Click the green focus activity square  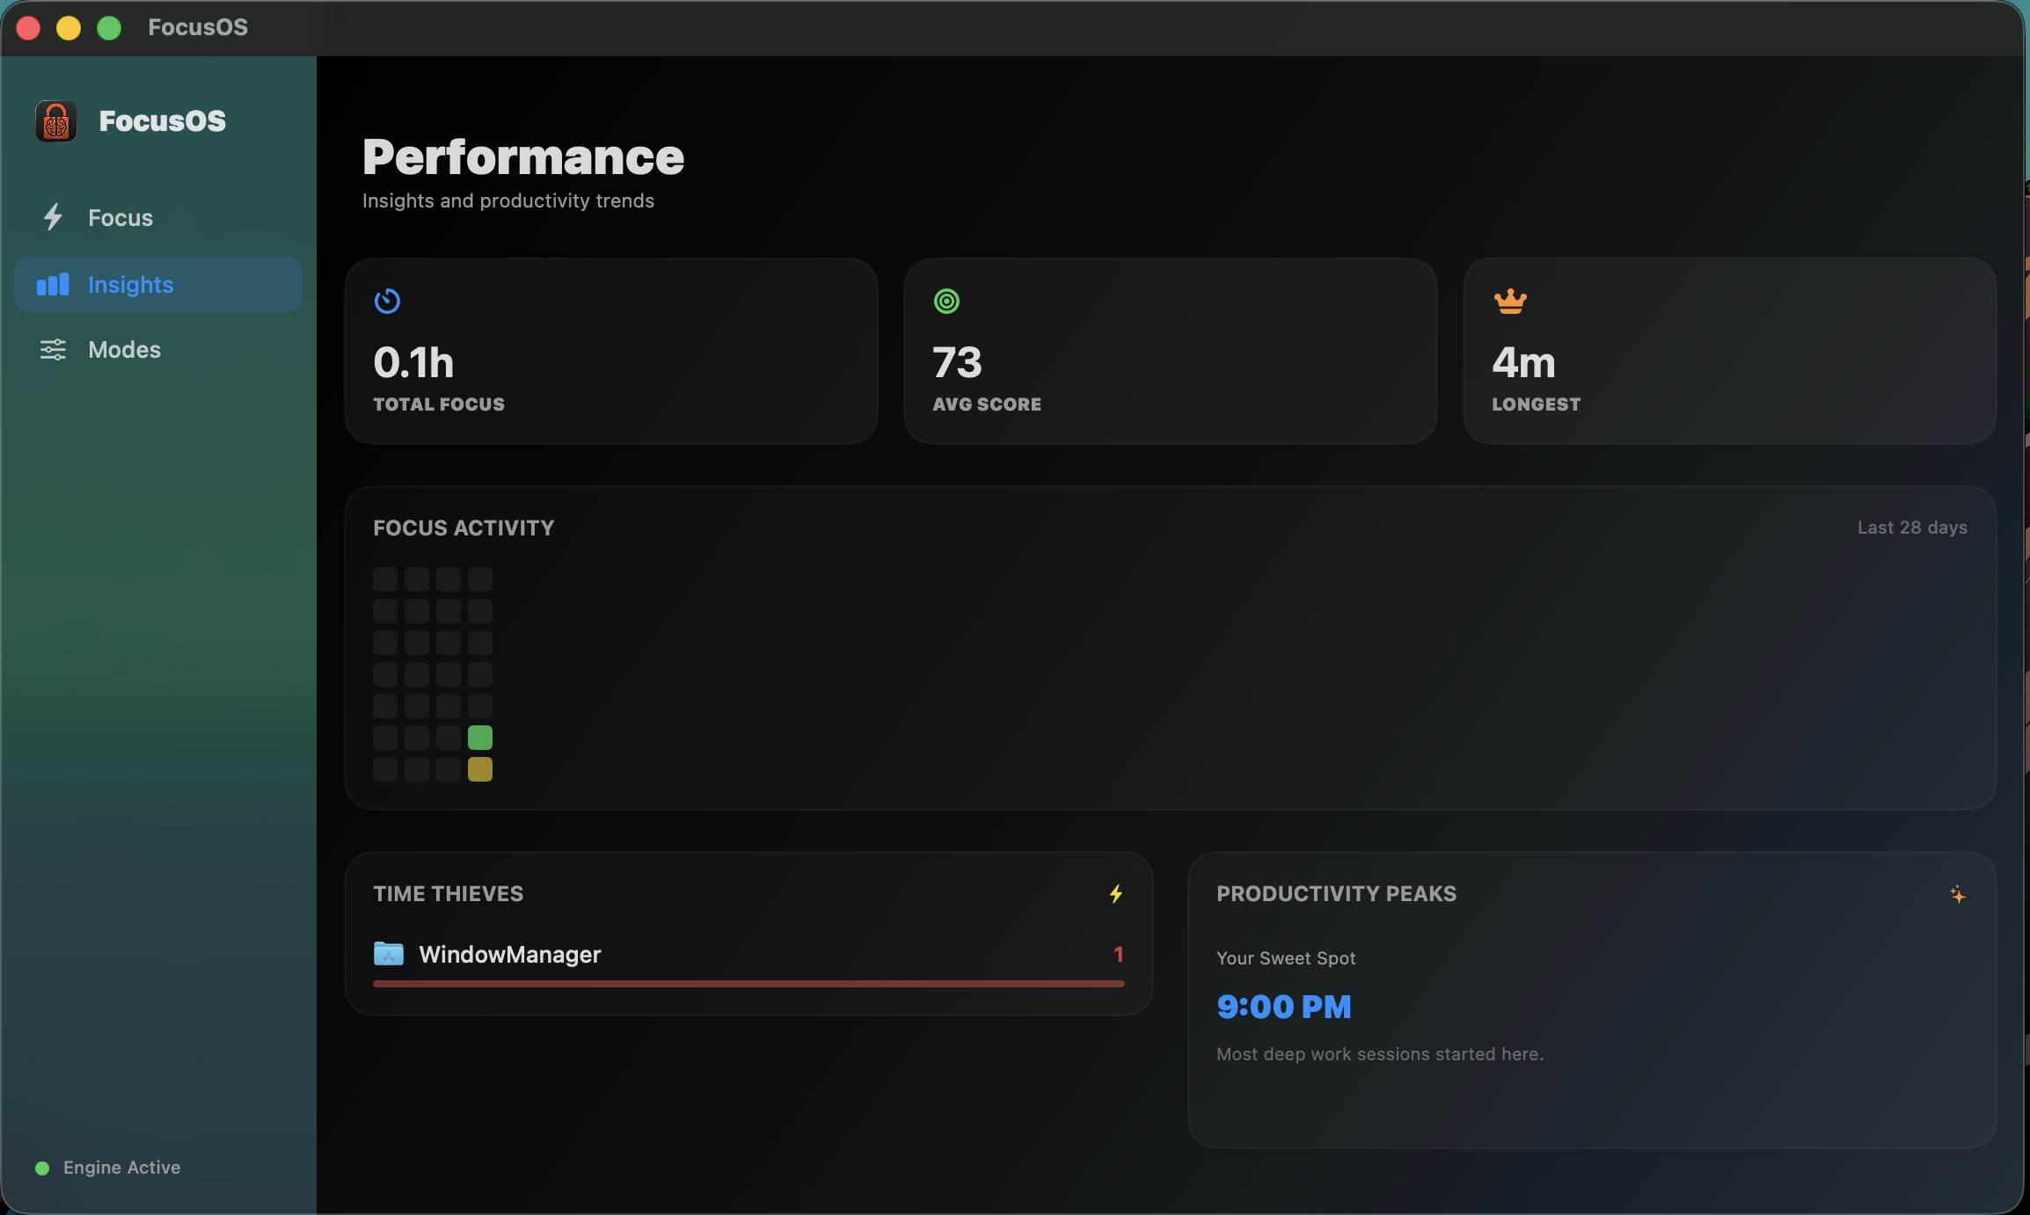(x=480, y=738)
